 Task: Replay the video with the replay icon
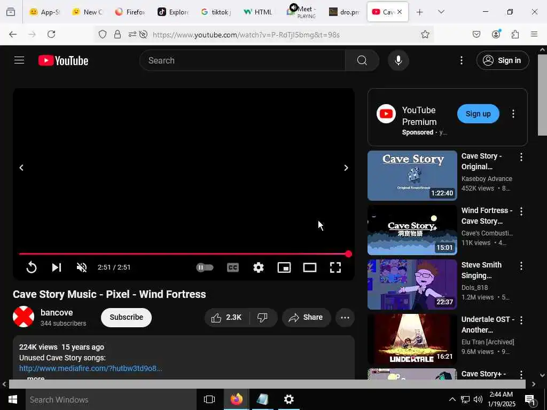[x=32, y=267]
